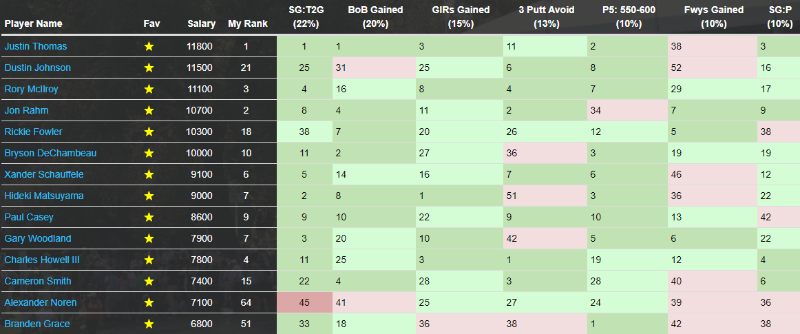This screenshot has width=800, height=334.
Task: Sort by Salary column header
Action: 201,23
